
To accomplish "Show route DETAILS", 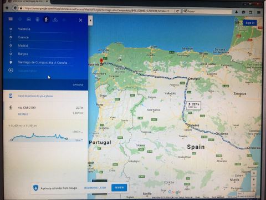I will 23,114.
